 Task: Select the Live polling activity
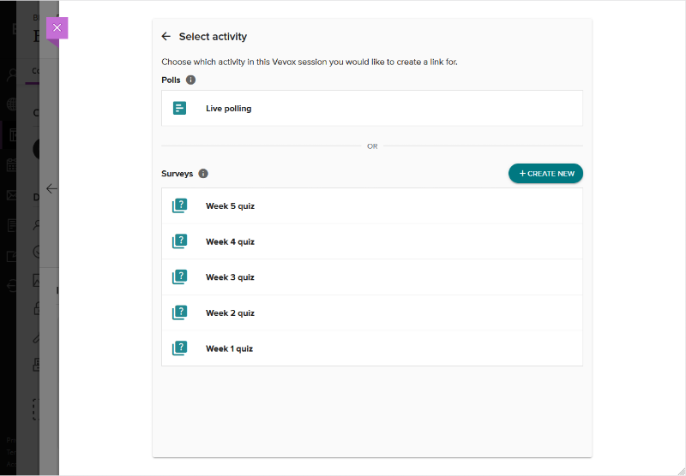pos(228,109)
